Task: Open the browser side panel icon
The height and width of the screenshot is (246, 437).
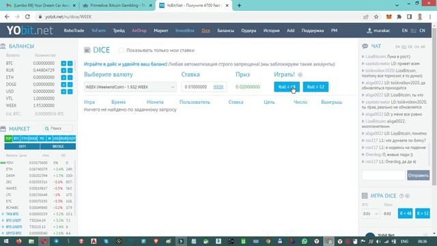Action: pyautogui.click(x=410, y=16)
